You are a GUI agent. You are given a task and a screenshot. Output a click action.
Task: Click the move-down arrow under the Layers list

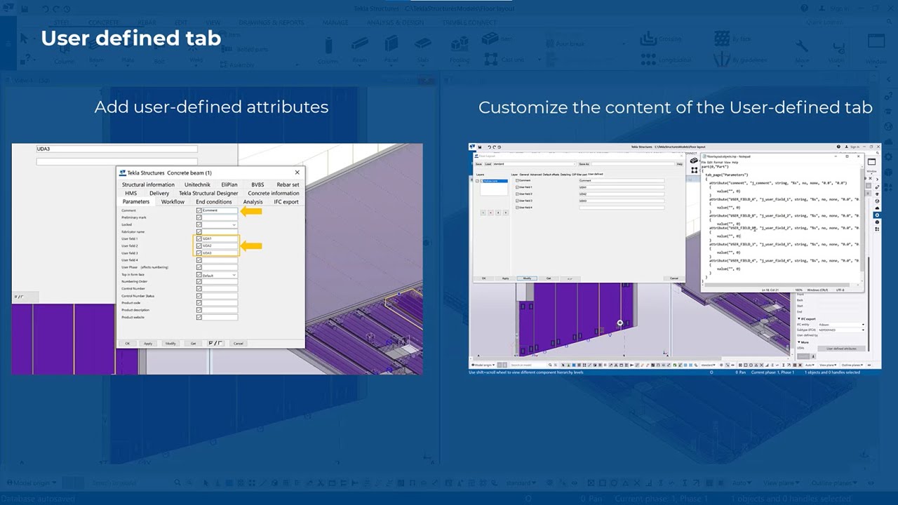coord(506,212)
